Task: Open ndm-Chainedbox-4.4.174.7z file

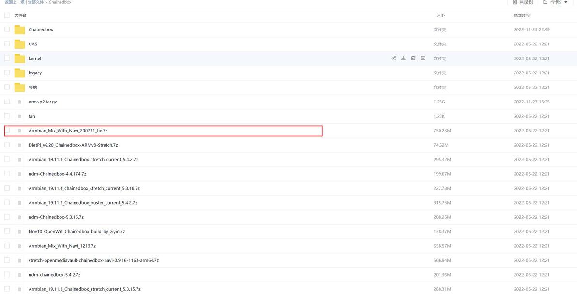Action: tap(58, 174)
